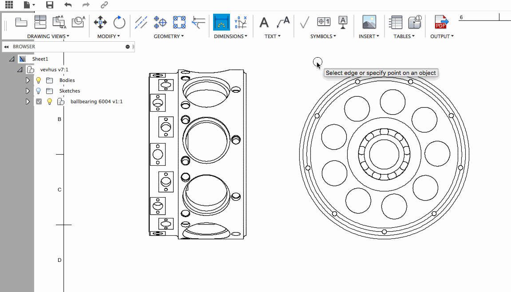Click the Output PDF icon
This screenshot has height=292, width=511.
coord(441,22)
